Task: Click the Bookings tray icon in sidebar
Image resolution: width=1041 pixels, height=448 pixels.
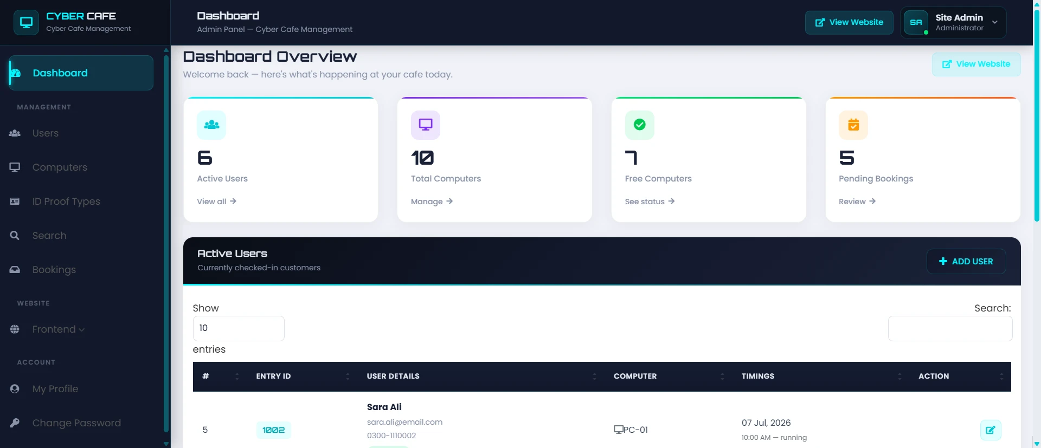Action: (x=15, y=270)
